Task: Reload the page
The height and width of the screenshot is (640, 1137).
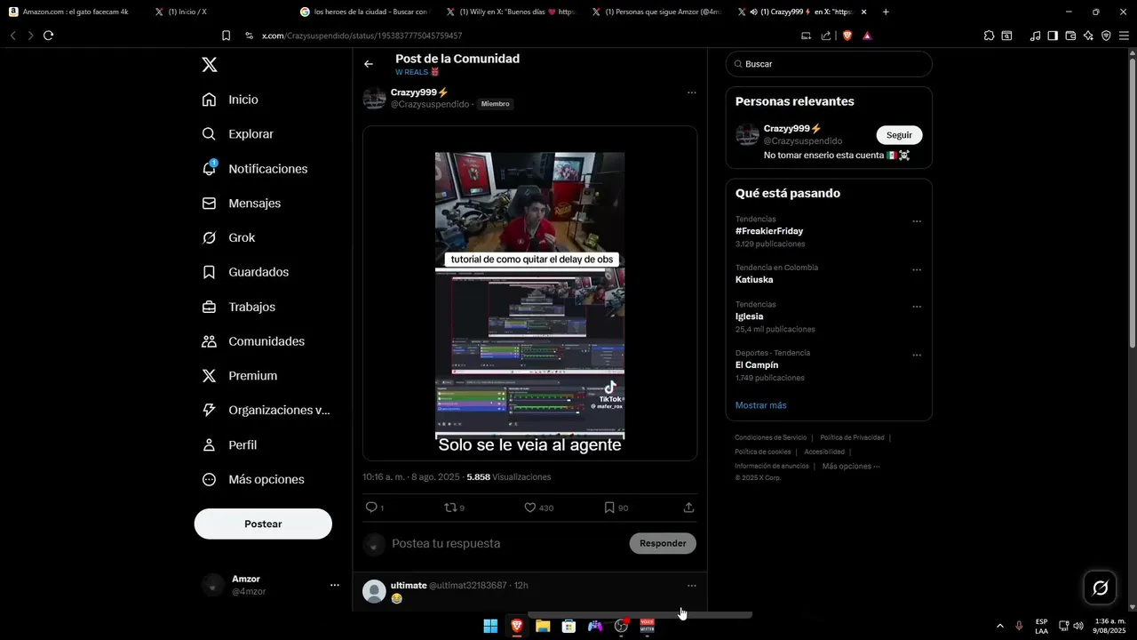Action: (48, 36)
